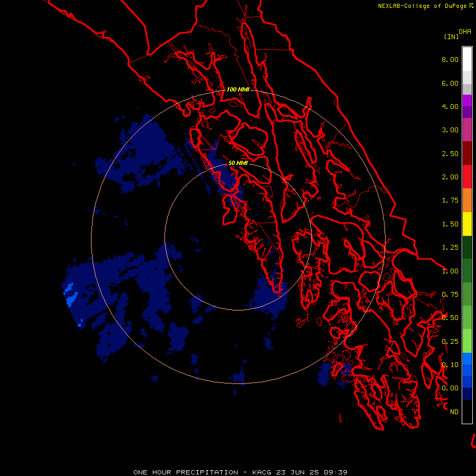Click the bright magenta legend swatch
Viewport: 476px width, 476px height.
point(467,100)
